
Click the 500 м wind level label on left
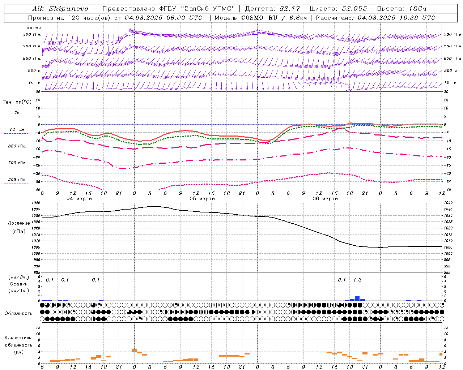point(34,70)
